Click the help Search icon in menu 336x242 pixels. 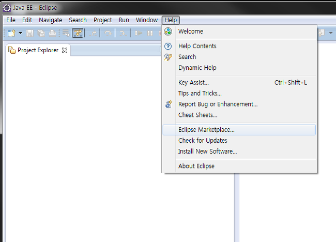(168, 57)
